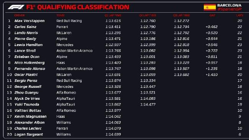
Task: Click the Spanish flag icon
Action: [x=210, y=7]
